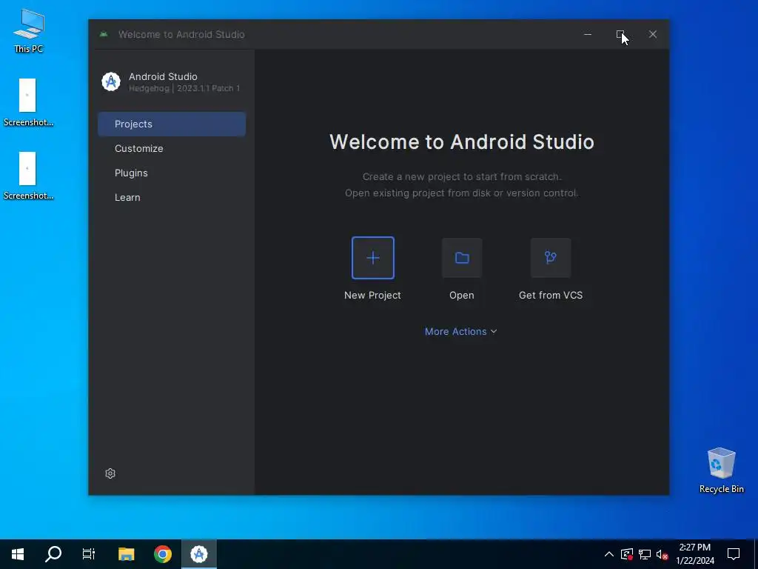Click the Open folder icon

coord(462,258)
